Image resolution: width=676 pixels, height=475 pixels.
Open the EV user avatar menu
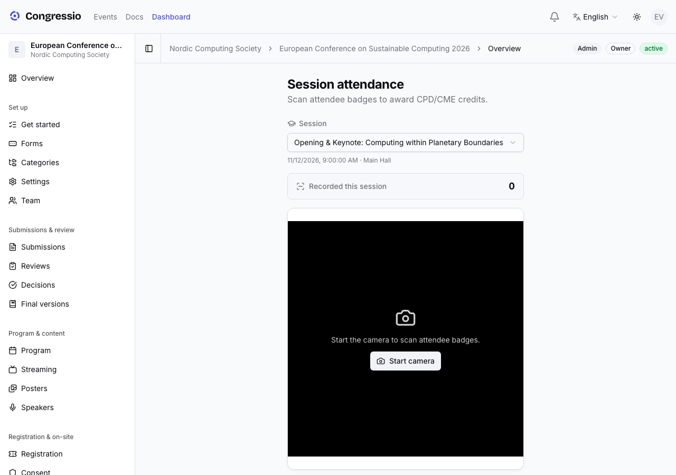click(x=659, y=17)
